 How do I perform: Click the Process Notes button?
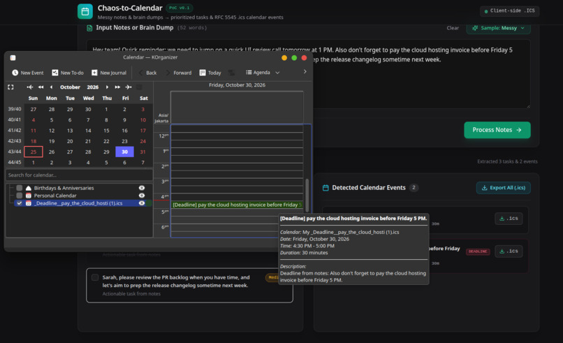[497, 130]
